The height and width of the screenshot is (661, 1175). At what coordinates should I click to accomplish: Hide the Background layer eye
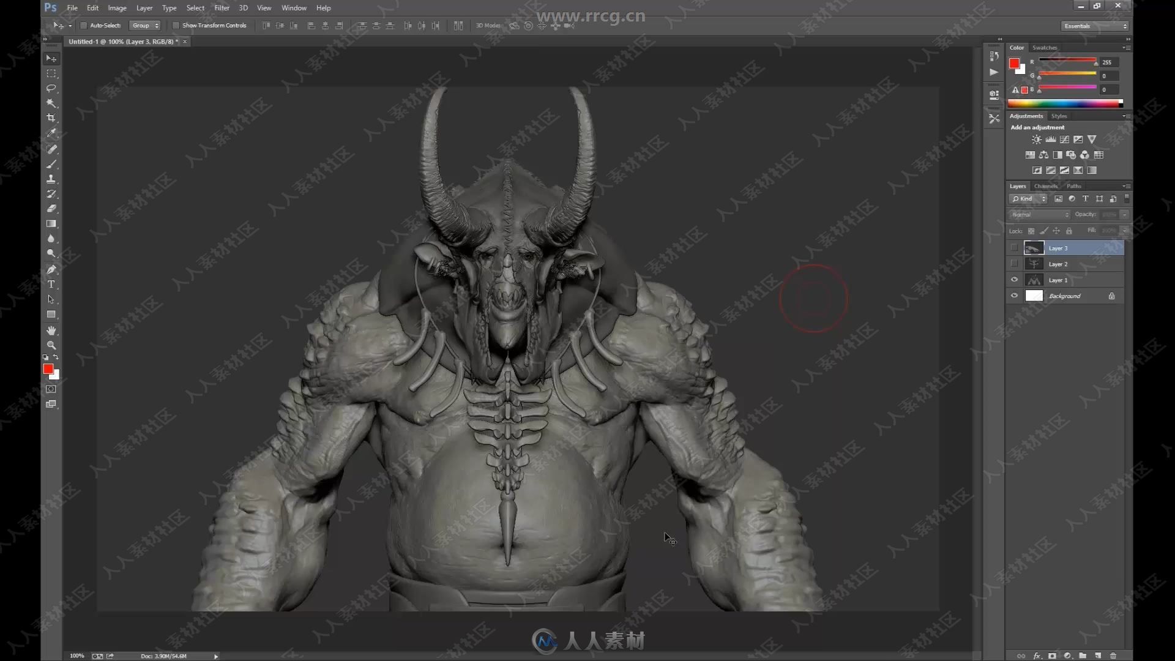pos(1014,296)
